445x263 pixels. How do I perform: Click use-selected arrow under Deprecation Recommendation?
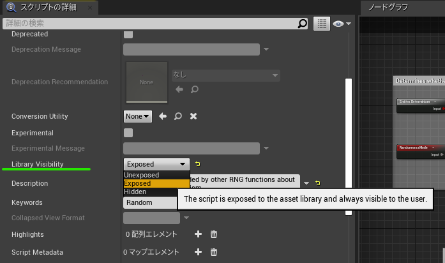pyautogui.click(x=179, y=89)
